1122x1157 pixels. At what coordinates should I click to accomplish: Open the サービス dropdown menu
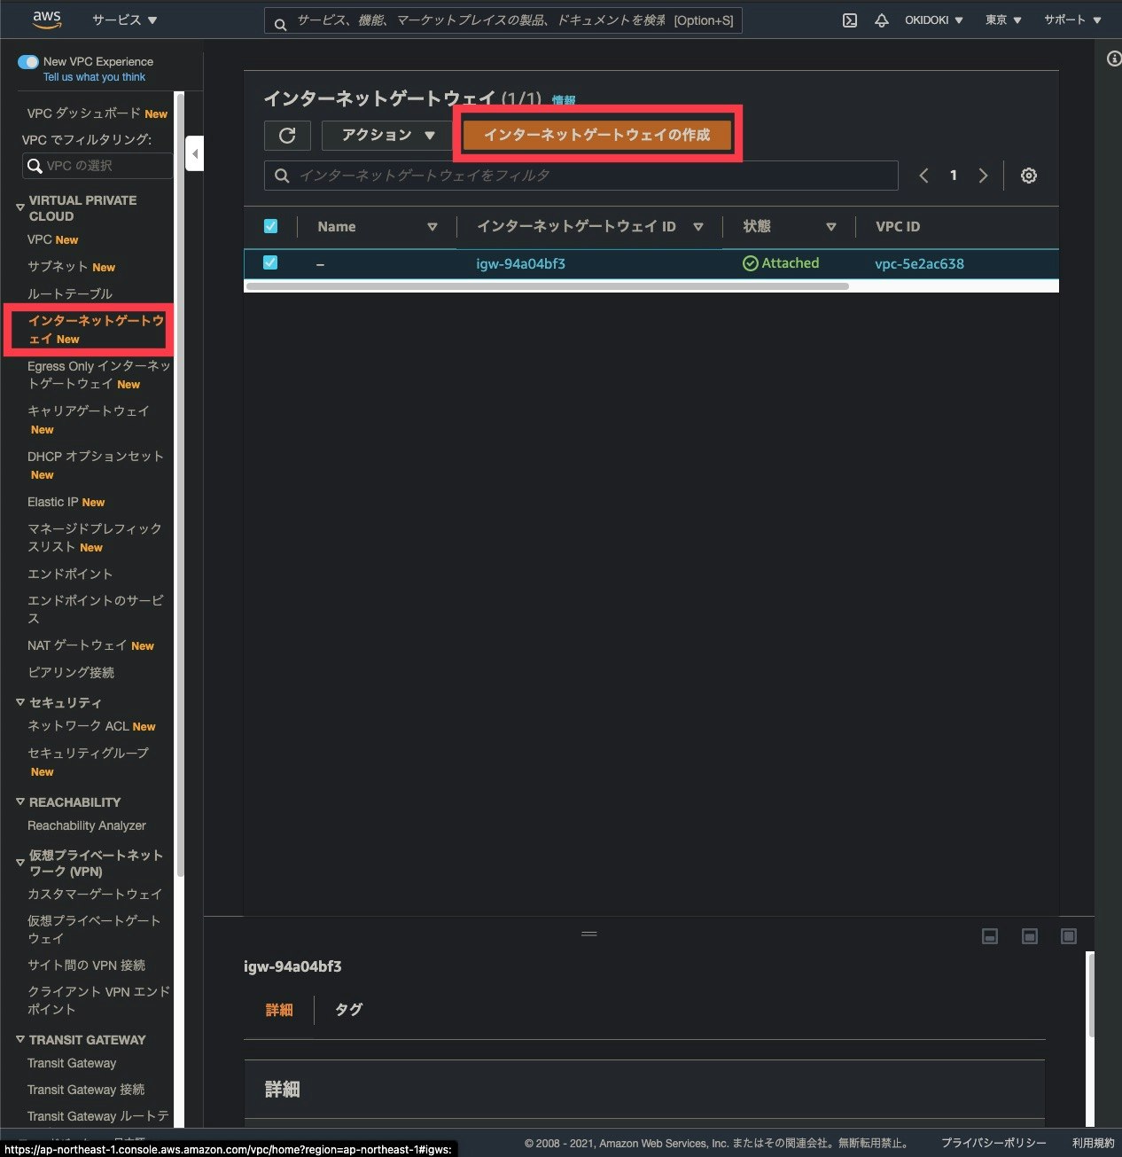pyautogui.click(x=124, y=20)
